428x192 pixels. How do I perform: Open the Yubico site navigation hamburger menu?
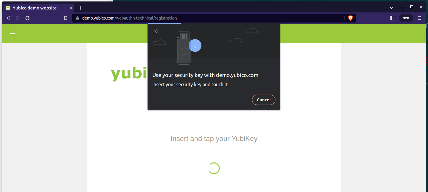point(13,34)
